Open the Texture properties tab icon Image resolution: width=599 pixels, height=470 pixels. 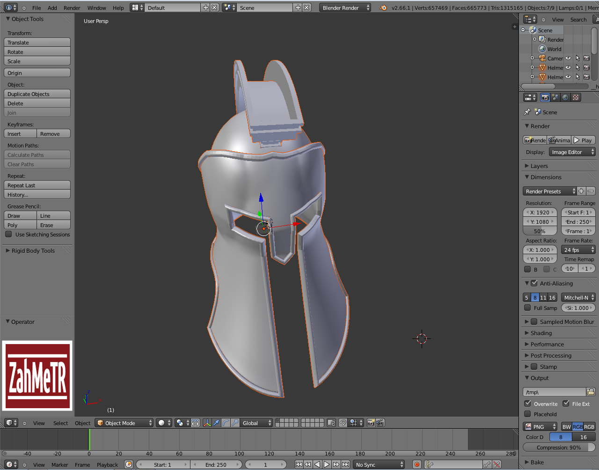(x=576, y=97)
